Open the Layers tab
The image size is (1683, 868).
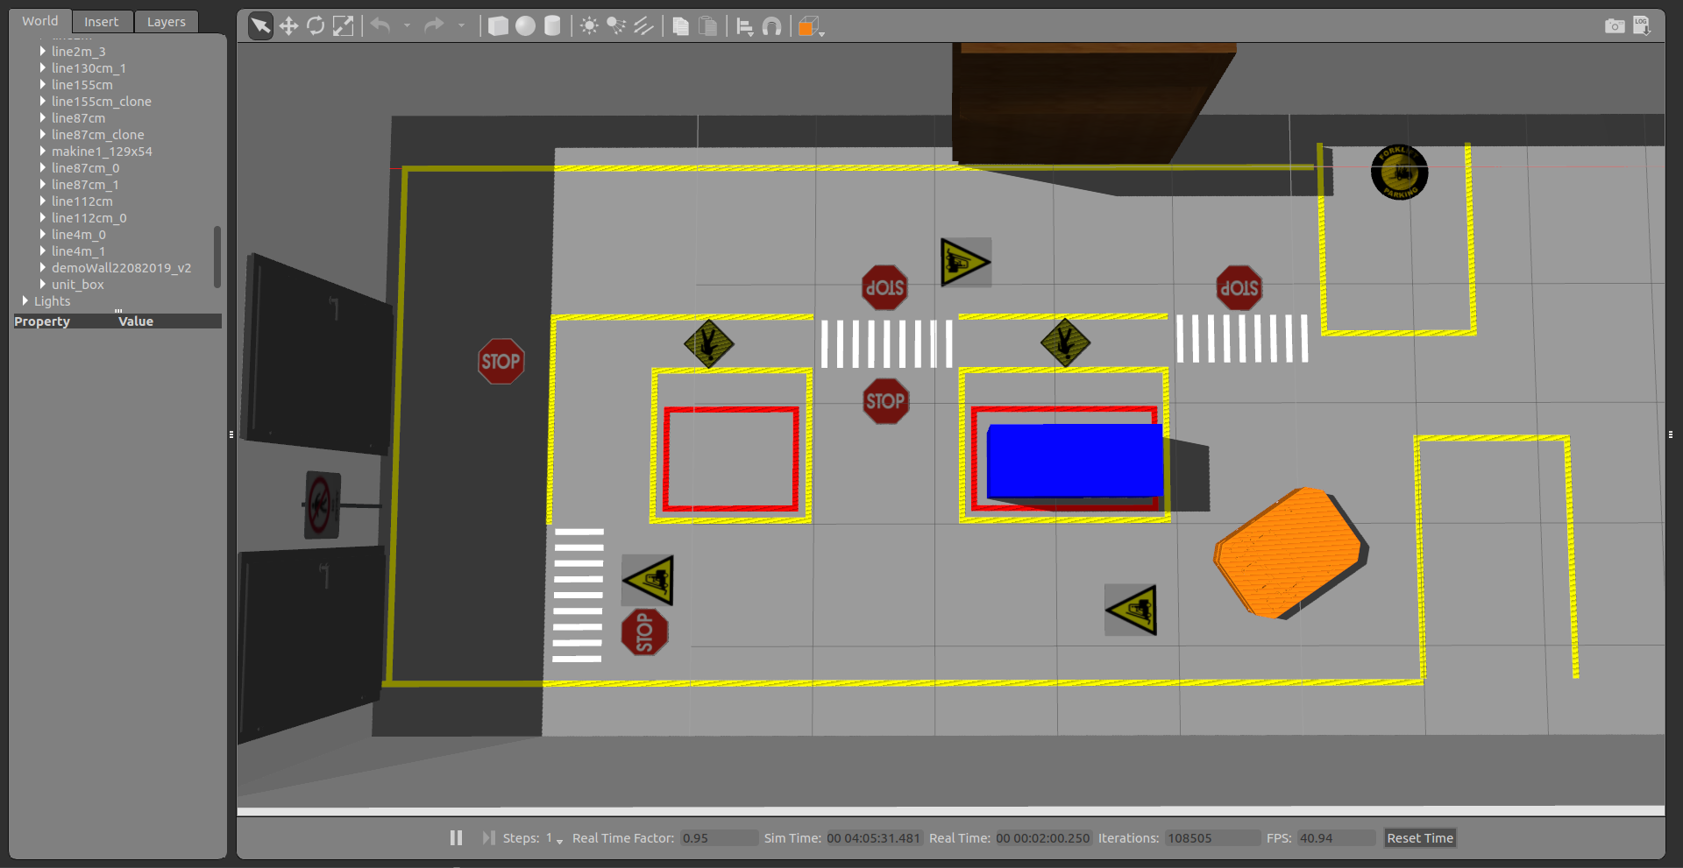pyautogui.click(x=167, y=22)
